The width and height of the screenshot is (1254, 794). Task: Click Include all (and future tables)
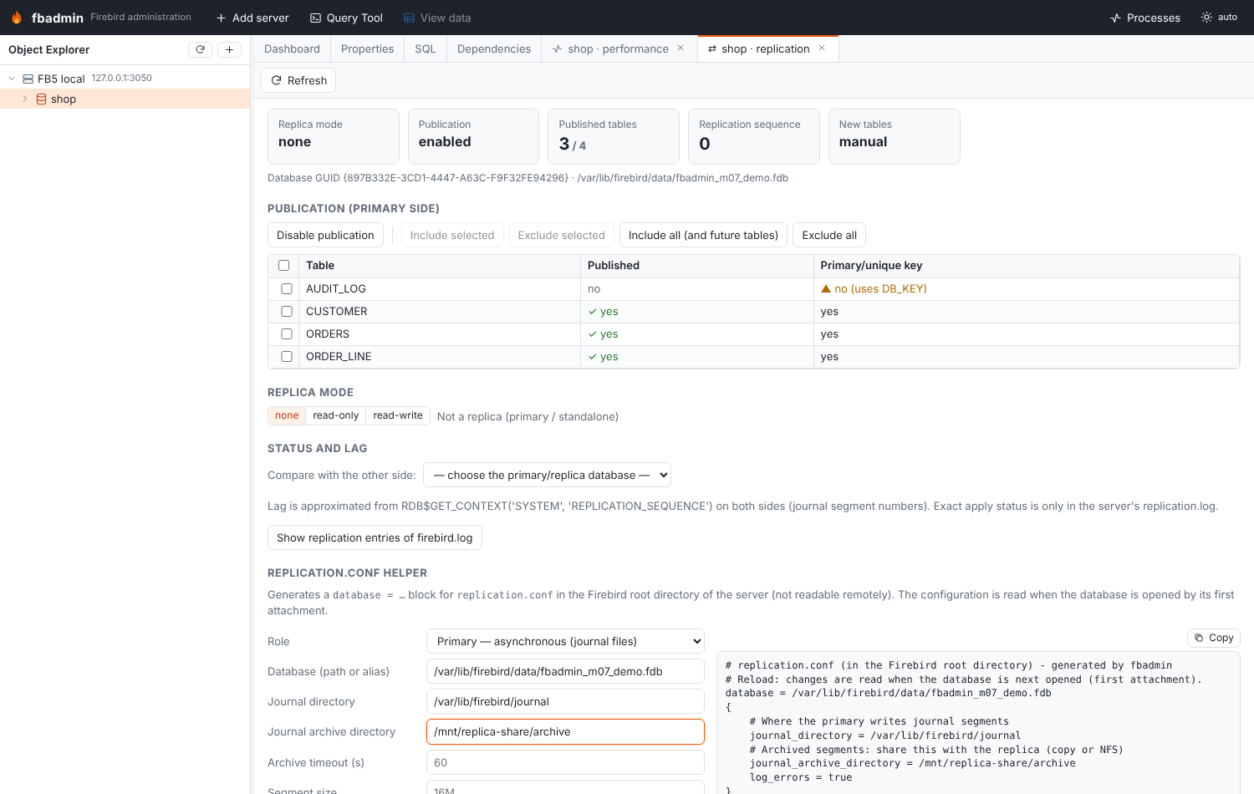(703, 235)
